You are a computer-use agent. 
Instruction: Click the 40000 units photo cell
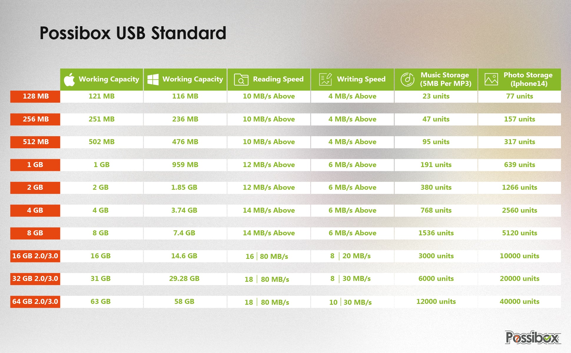(x=519, y=302)
